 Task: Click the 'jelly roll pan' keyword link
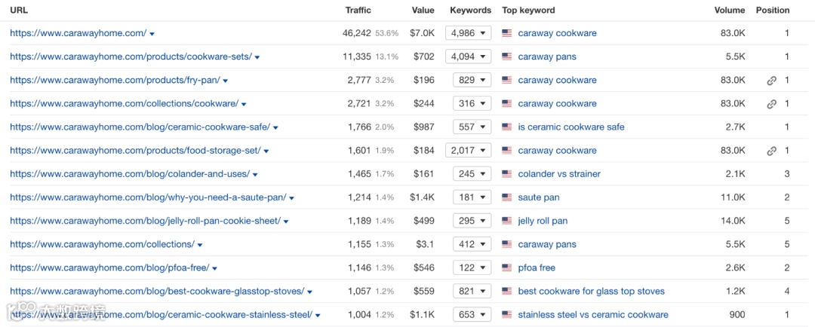[543, 221]
